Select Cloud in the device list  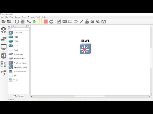pos(19,50)
